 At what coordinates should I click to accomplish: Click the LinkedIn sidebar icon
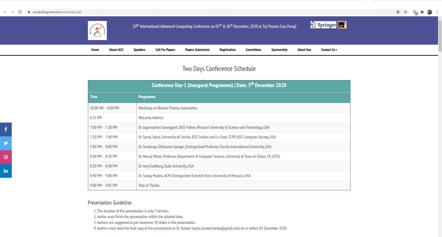(6, 171)
